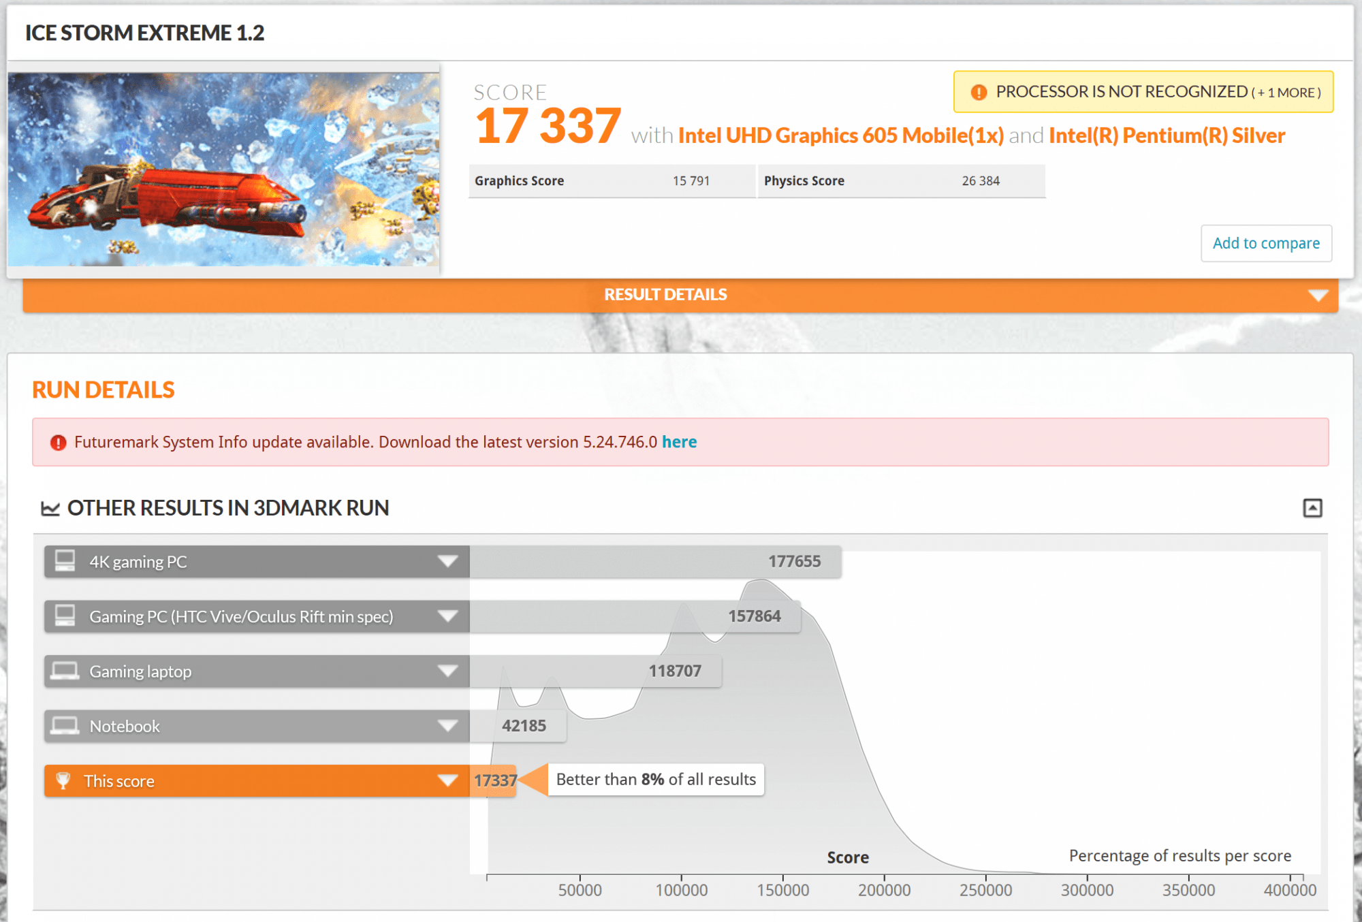Click the 17337 This score value
This screenshot has width=1362, height=922.
(495, 781)
